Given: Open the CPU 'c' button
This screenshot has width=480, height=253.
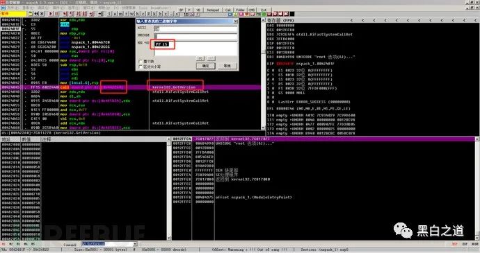Looking at the screenshot, I should [143, 14].
